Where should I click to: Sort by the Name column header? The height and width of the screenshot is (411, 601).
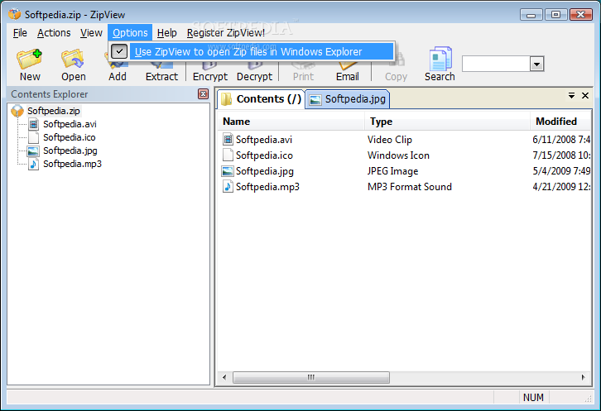tap(291, 122)
